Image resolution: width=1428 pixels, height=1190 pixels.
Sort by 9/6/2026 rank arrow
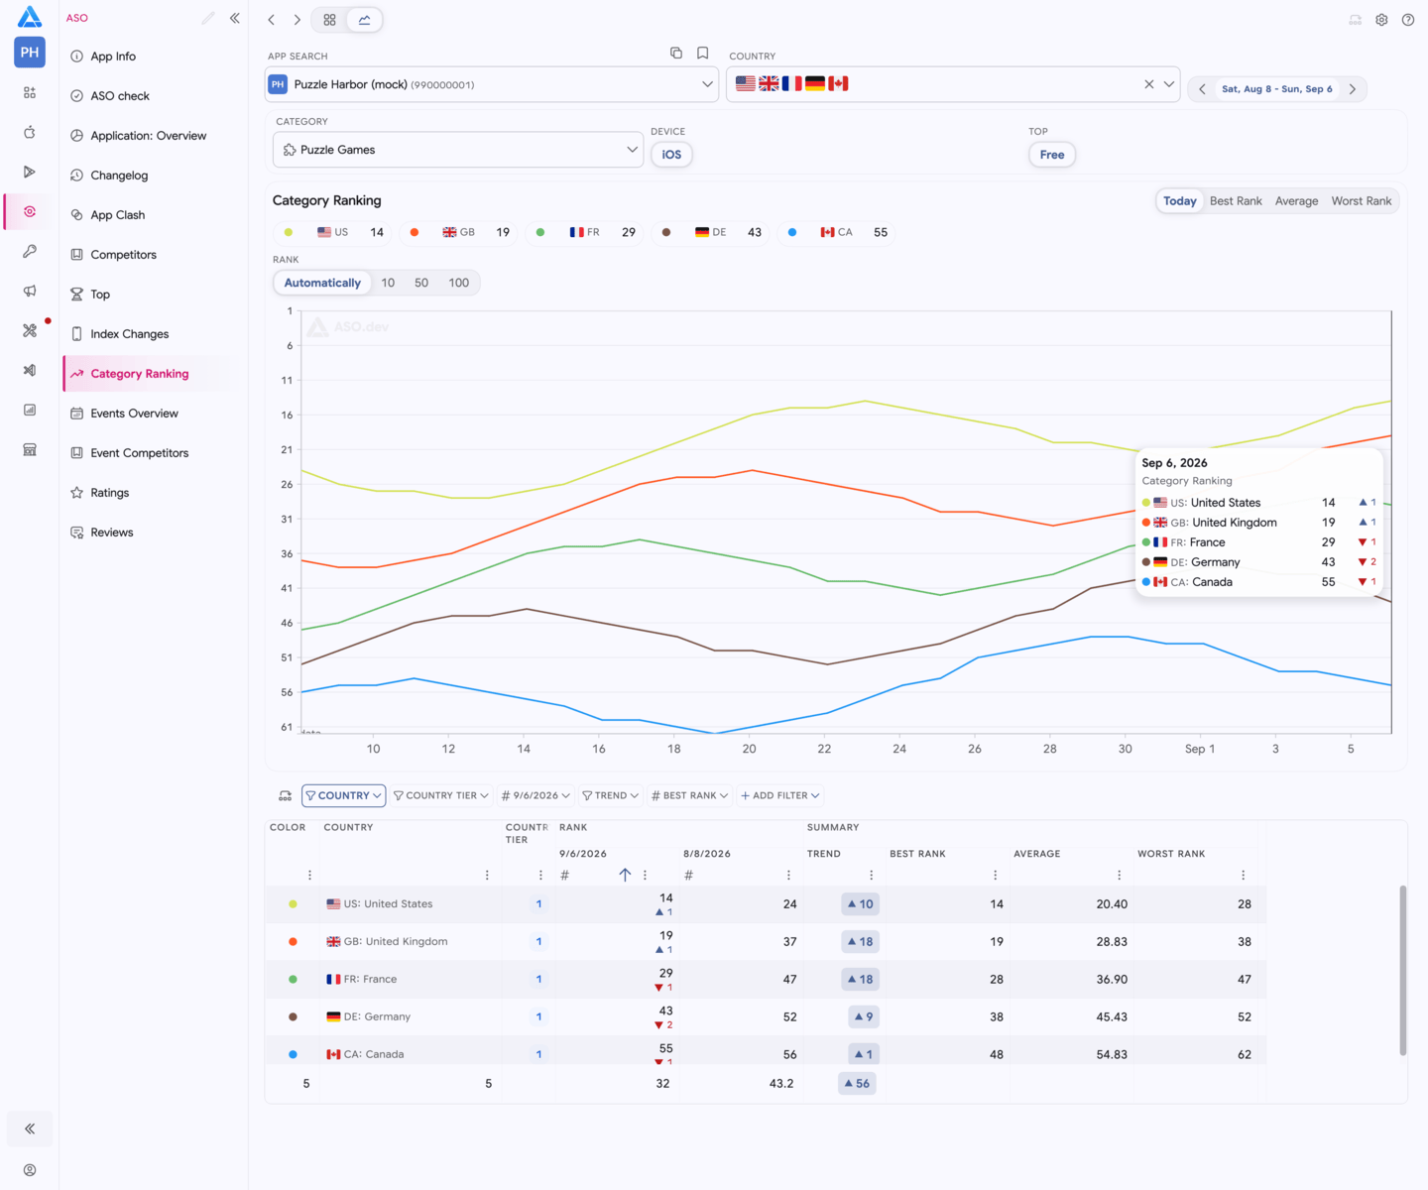625,875
